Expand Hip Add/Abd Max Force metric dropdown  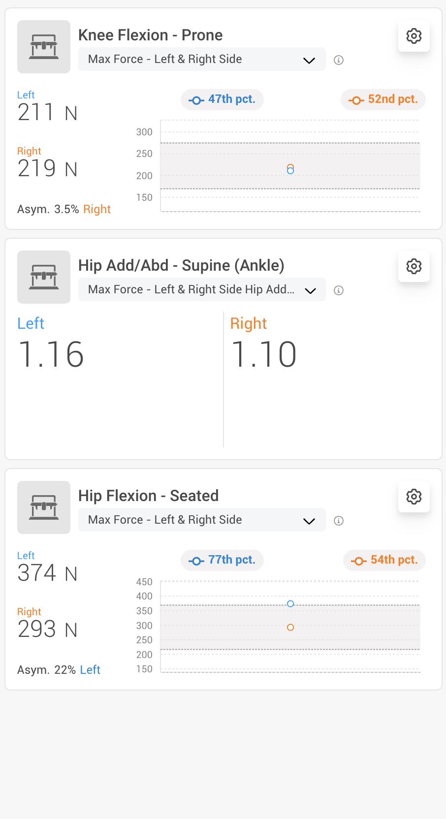[x=202, y=289]
